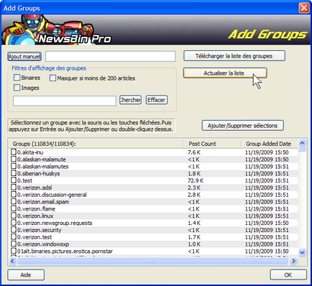Toggle Masquer si moins de 200 articles
The image size is (312, 286).
pos(52,78)
